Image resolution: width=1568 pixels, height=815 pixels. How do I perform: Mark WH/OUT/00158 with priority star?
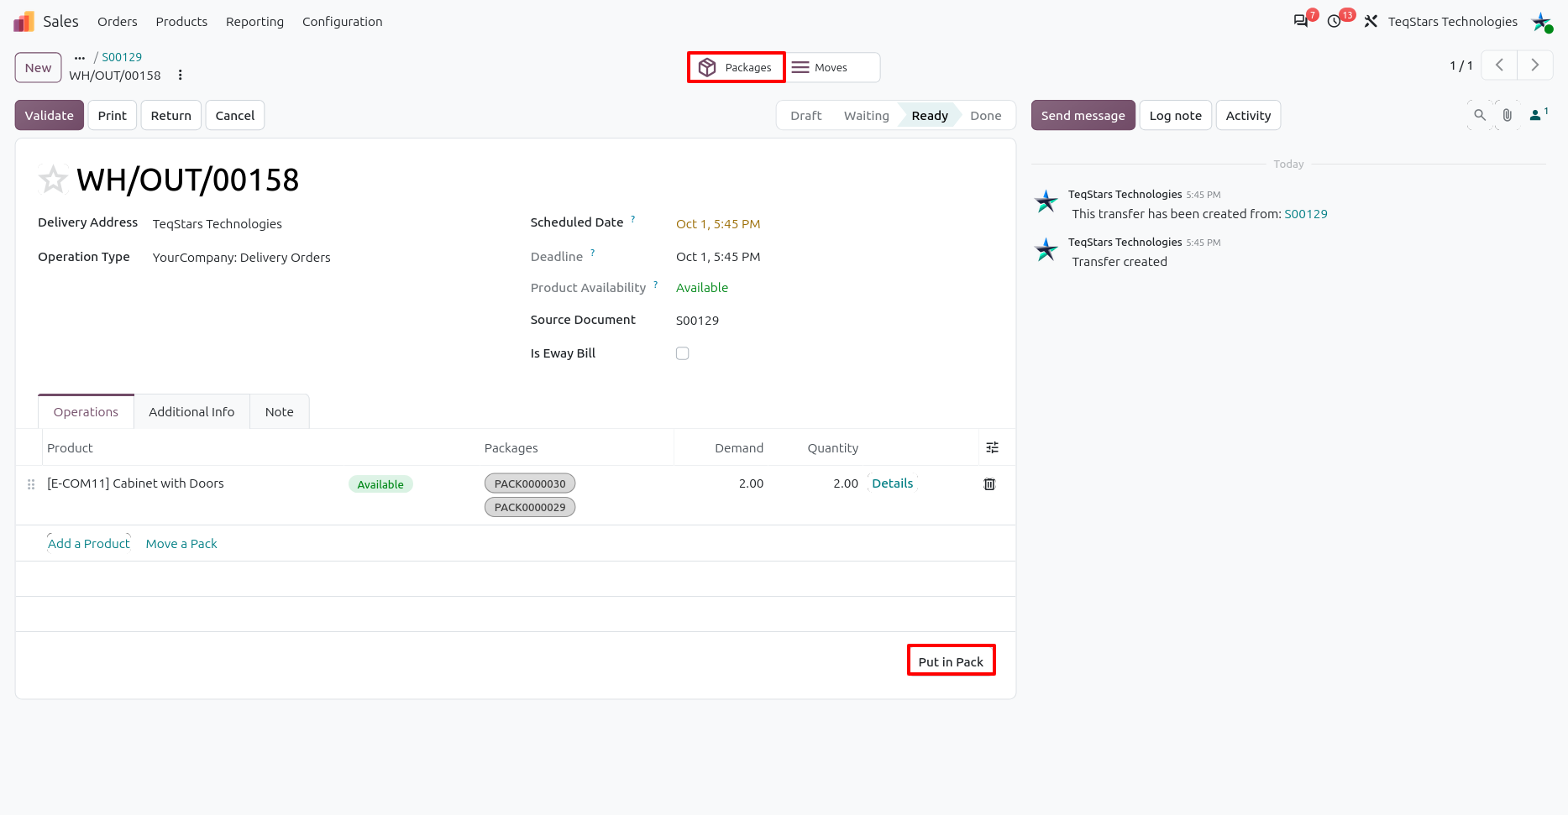click(x=53, y=179)
